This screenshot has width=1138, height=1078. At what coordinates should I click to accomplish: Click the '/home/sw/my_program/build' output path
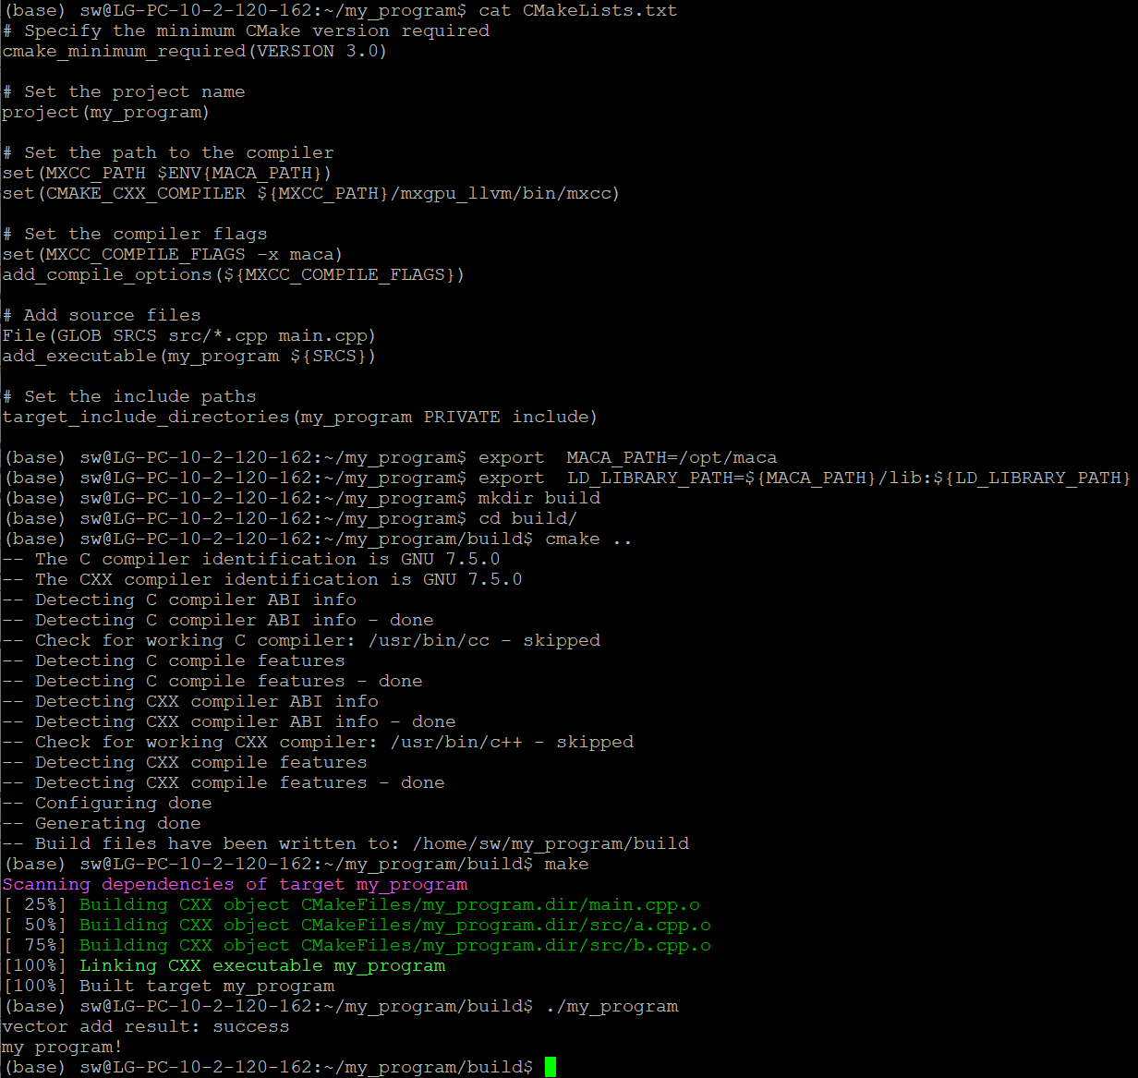click(x=551, y=843)
